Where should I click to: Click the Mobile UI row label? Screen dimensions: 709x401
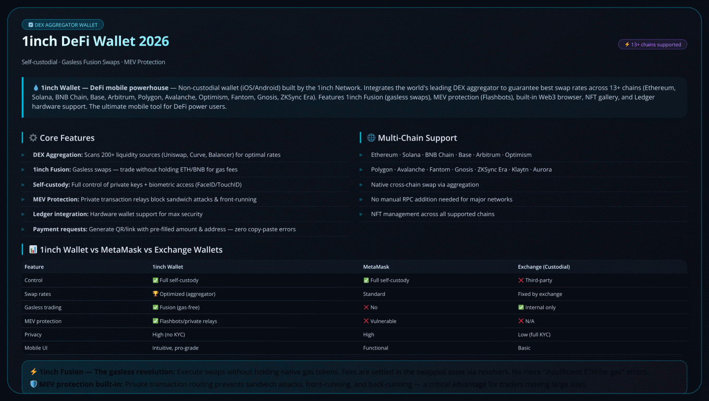tap(36, 348)
